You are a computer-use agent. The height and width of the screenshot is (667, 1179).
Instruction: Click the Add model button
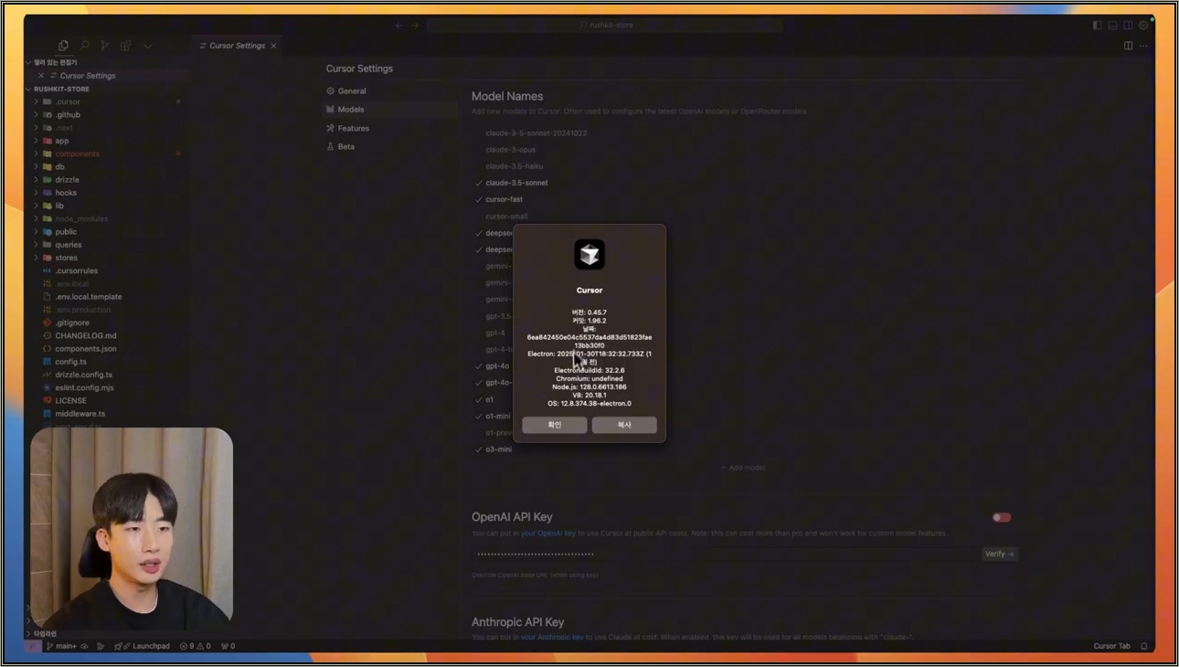(x=743, y=468)
